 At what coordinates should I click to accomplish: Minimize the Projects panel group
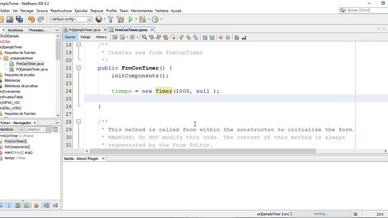[x=57, y=30]
